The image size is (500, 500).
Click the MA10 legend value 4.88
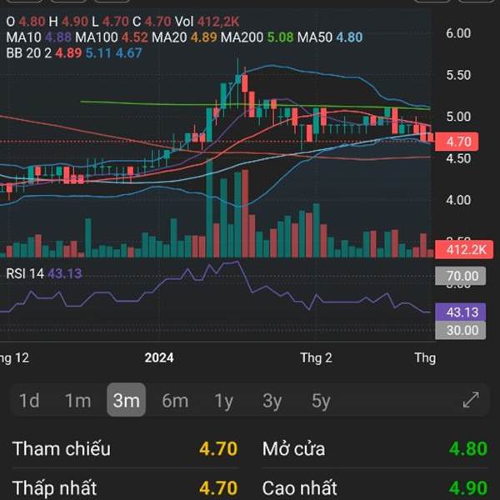click(x=58, y=37)
